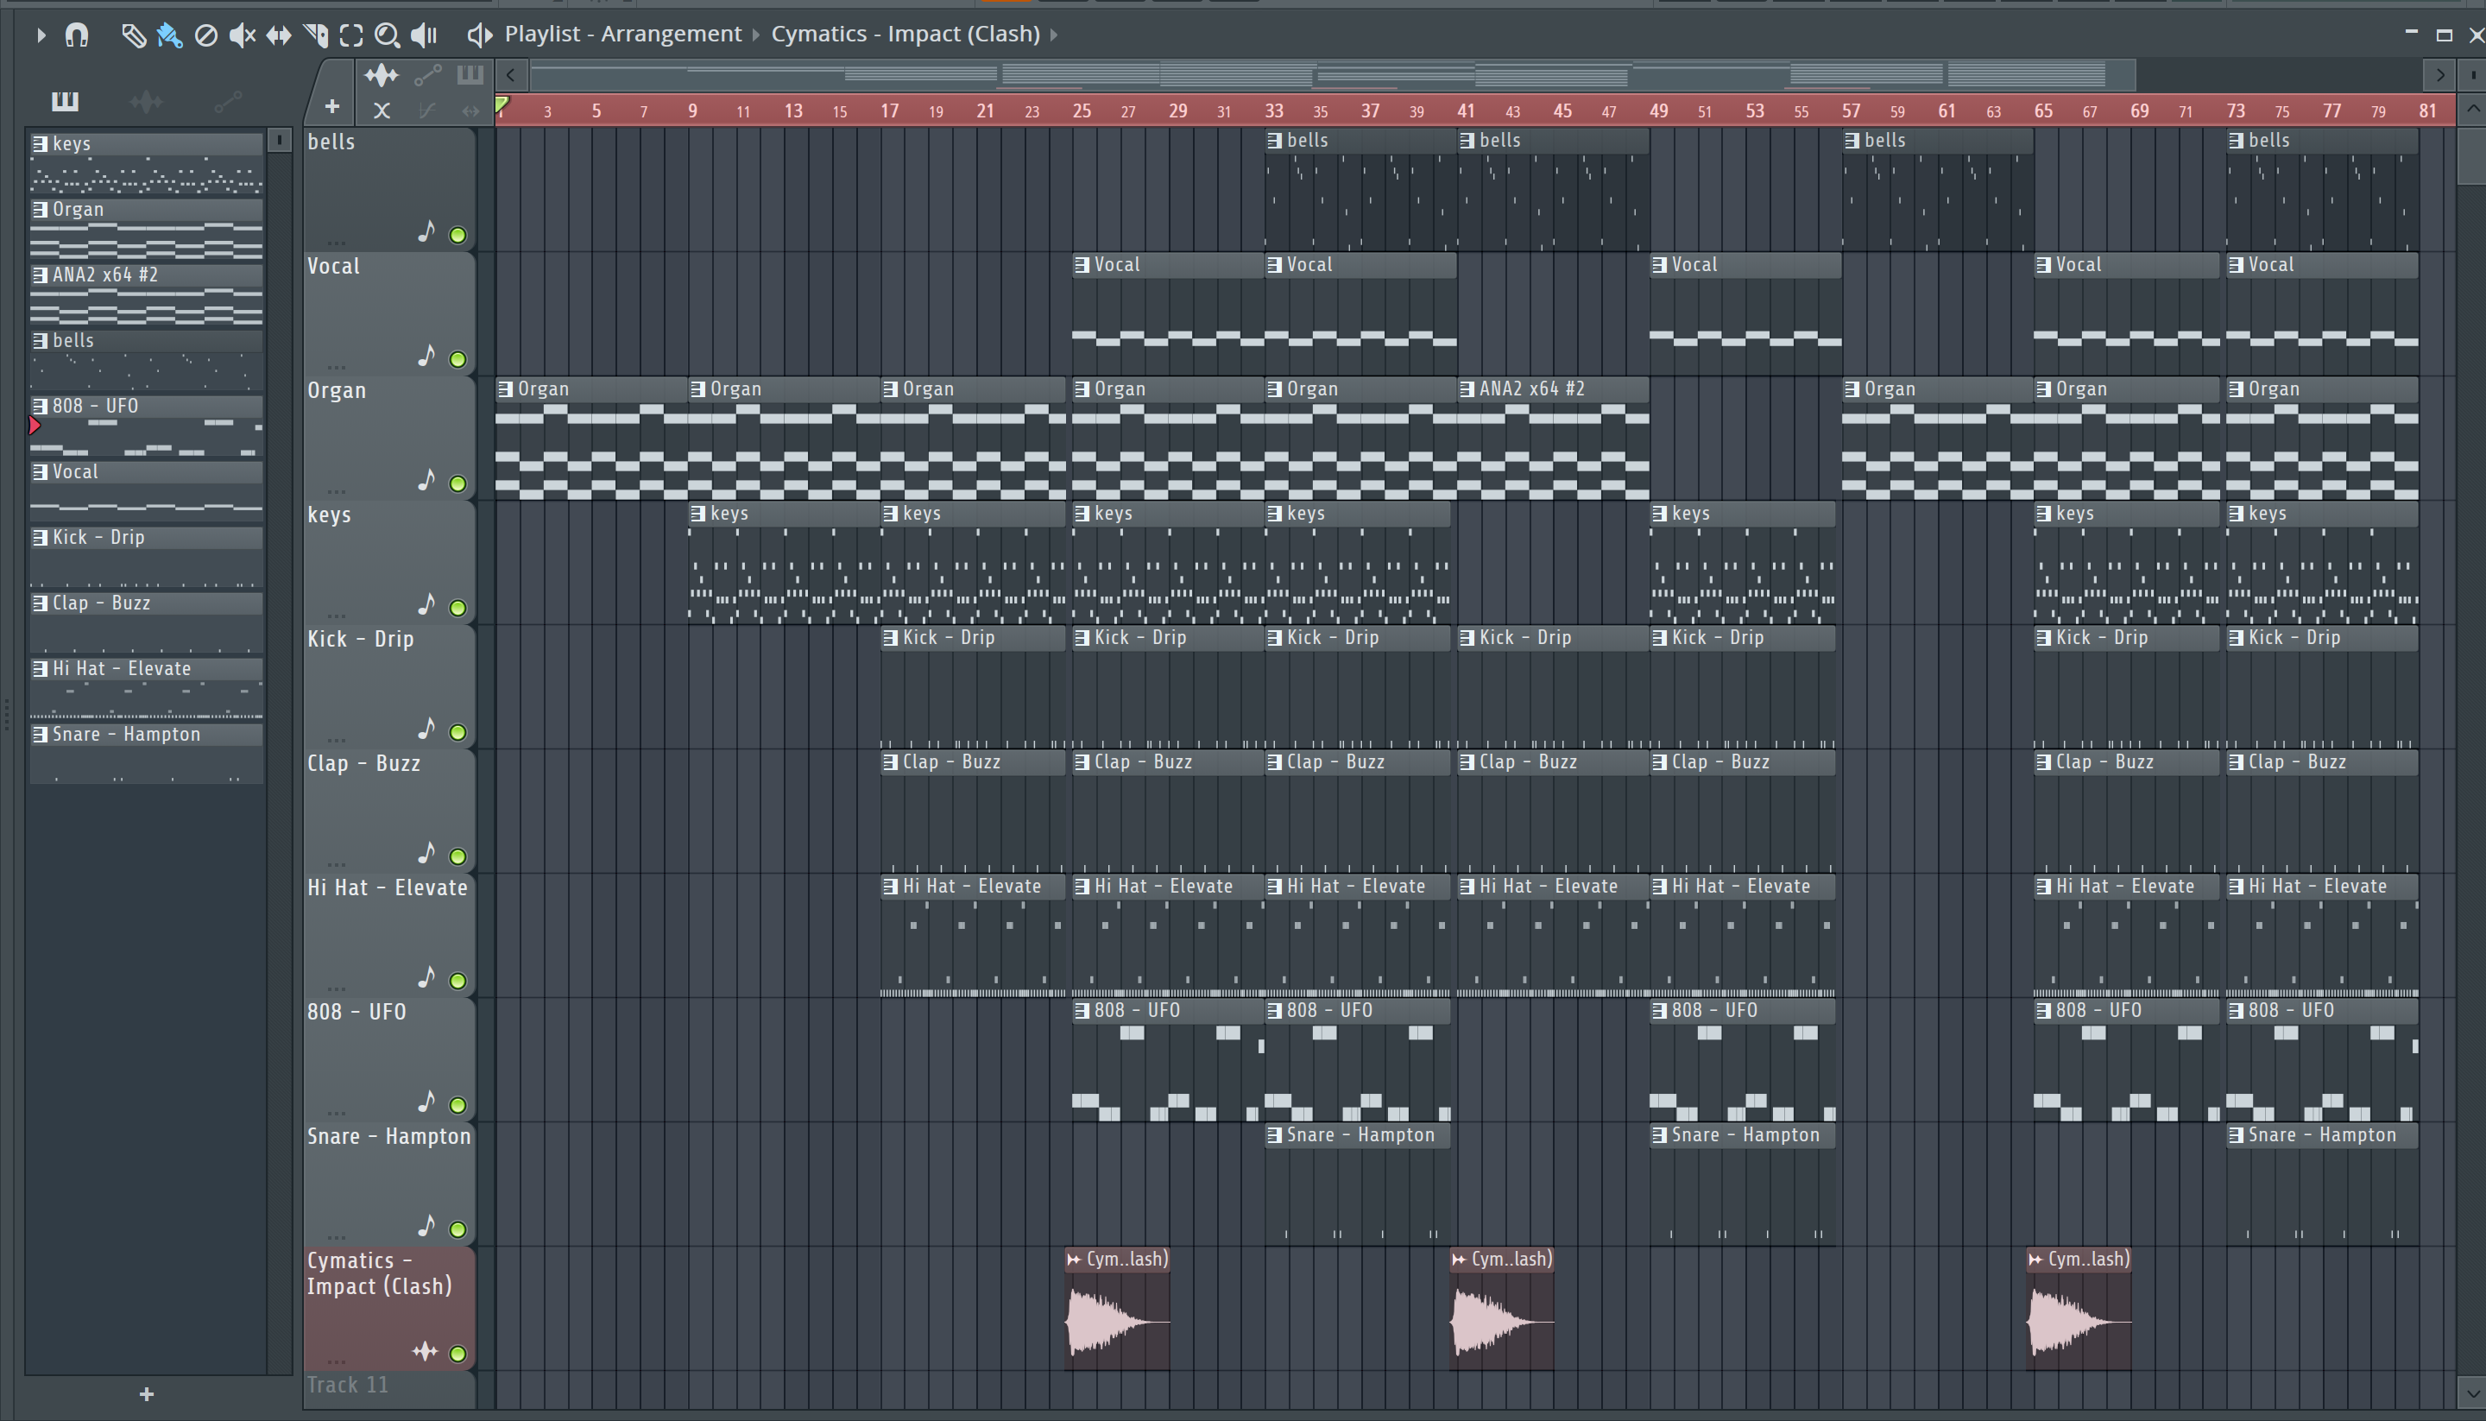The image size is (2486, 1421).
Task: Click the curve icon next to the X
Action: tap(426, 111)
